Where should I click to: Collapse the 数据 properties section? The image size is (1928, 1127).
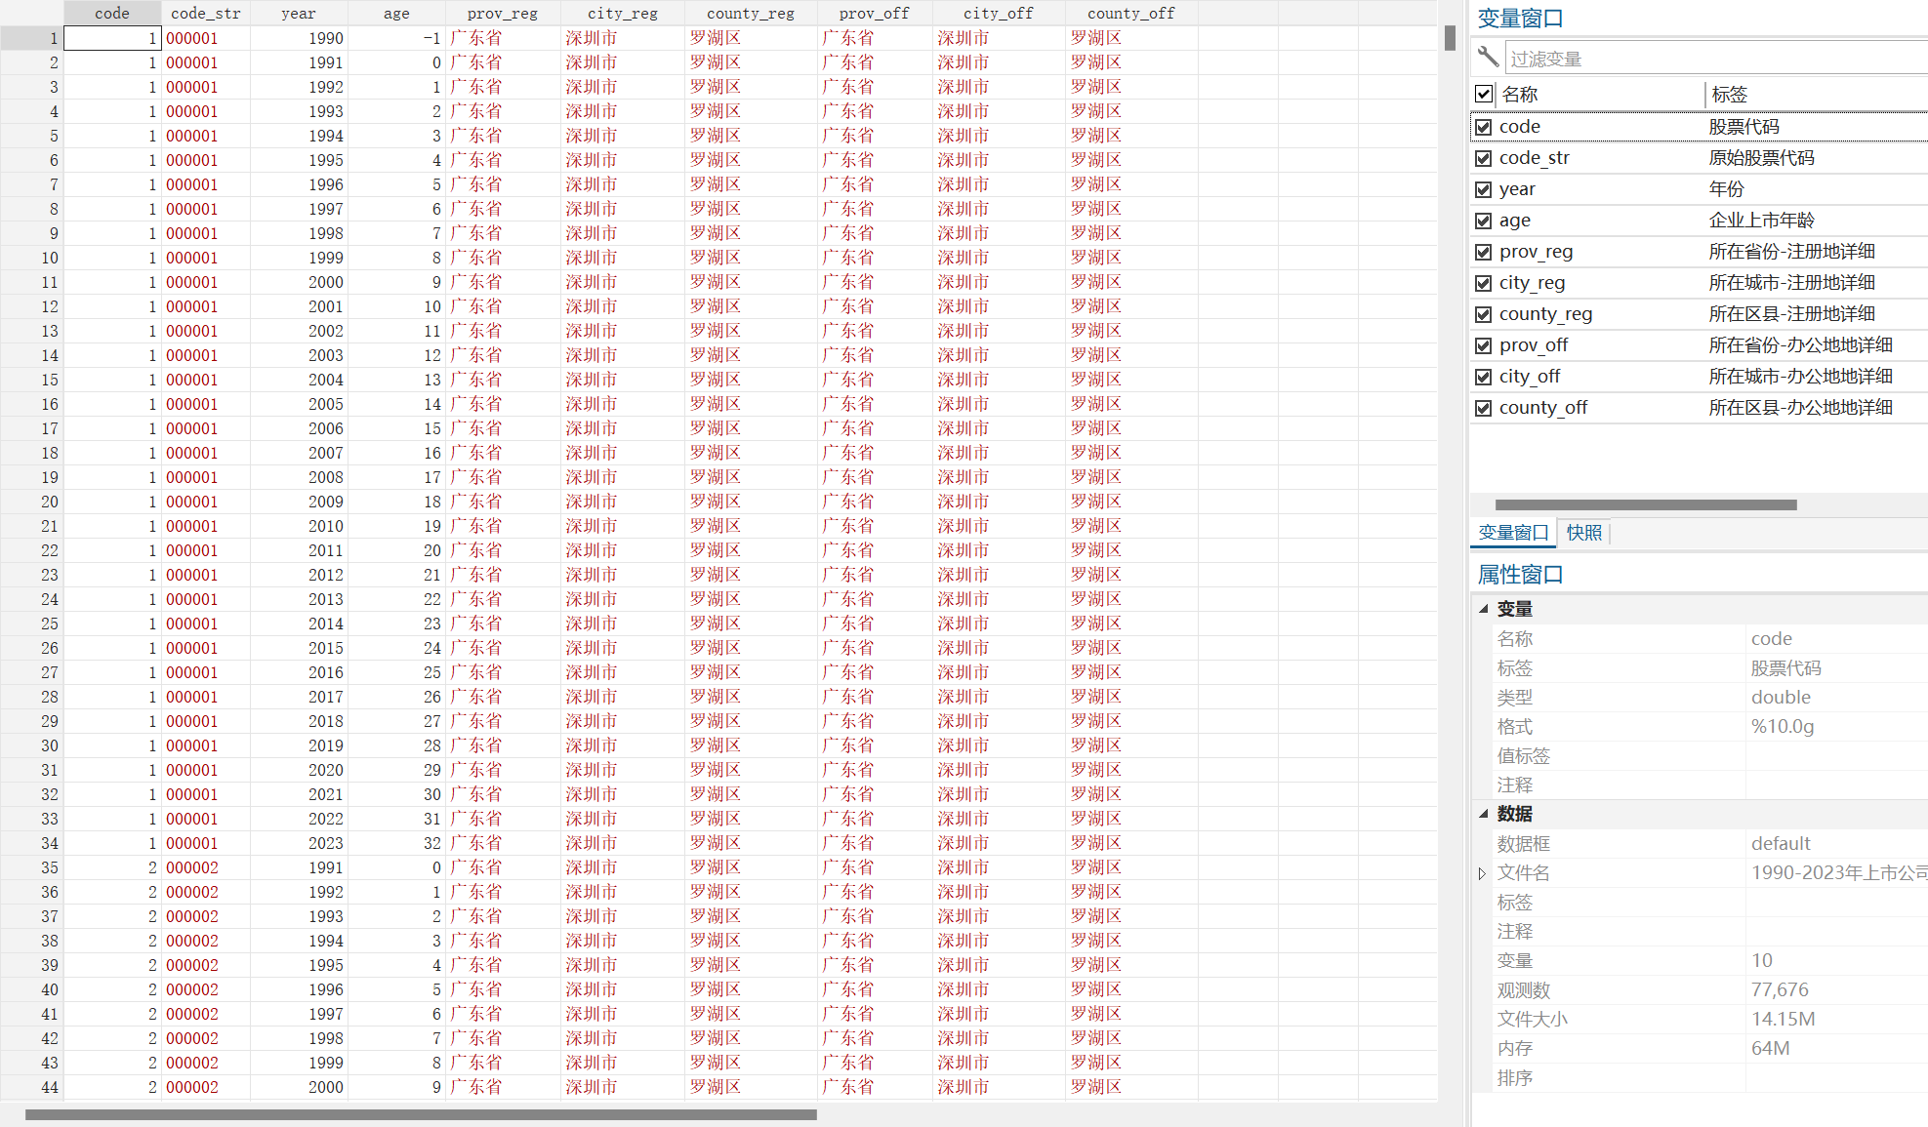(1484, 814)
